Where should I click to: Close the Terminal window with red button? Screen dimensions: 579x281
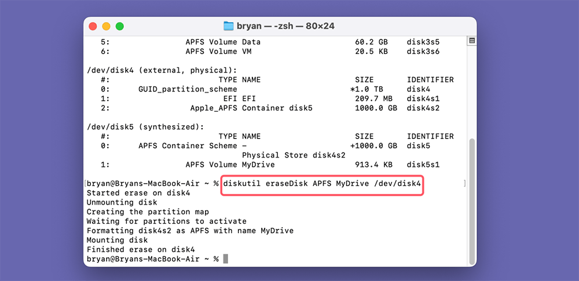(93, 26)
